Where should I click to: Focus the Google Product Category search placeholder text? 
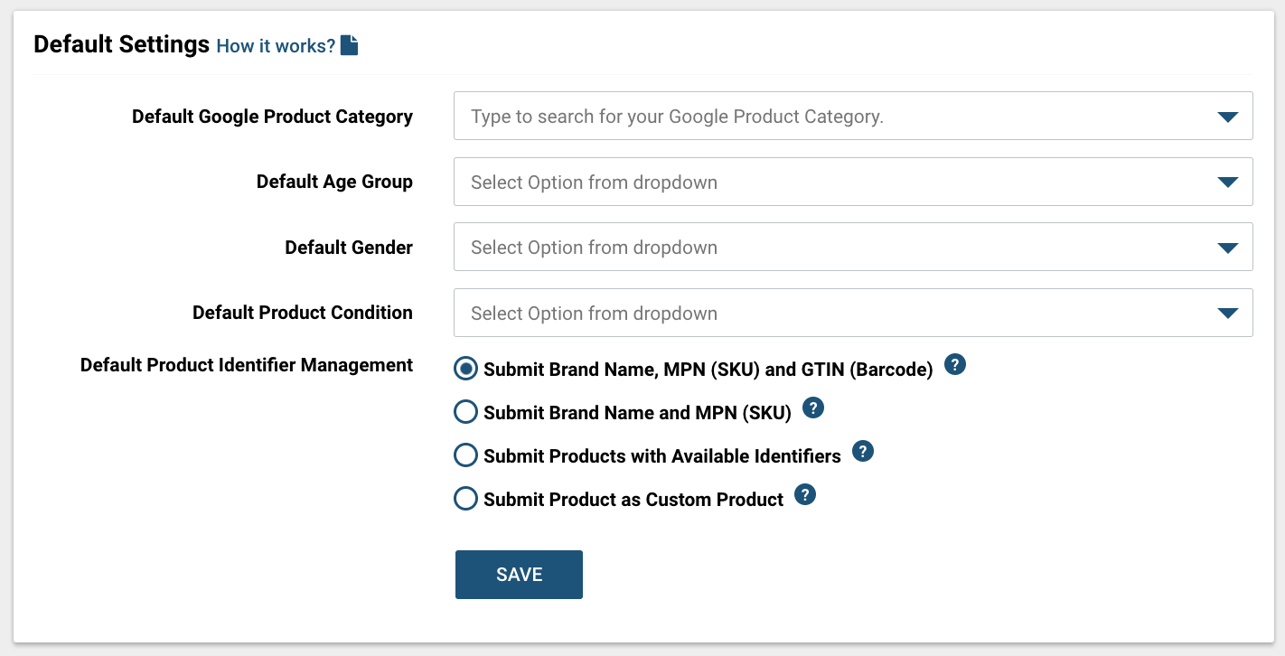click(x=677, y=117)
